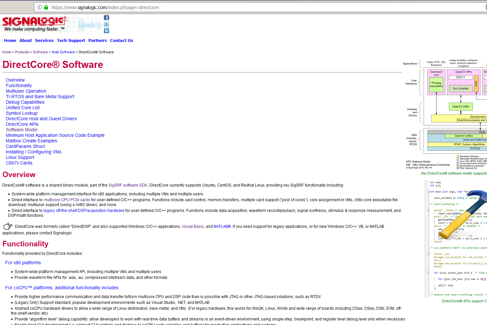The height and width of the screenshot is (325, 487).
Task: Open Installing / Configuring VMs link
Action: tap(33, 152)
